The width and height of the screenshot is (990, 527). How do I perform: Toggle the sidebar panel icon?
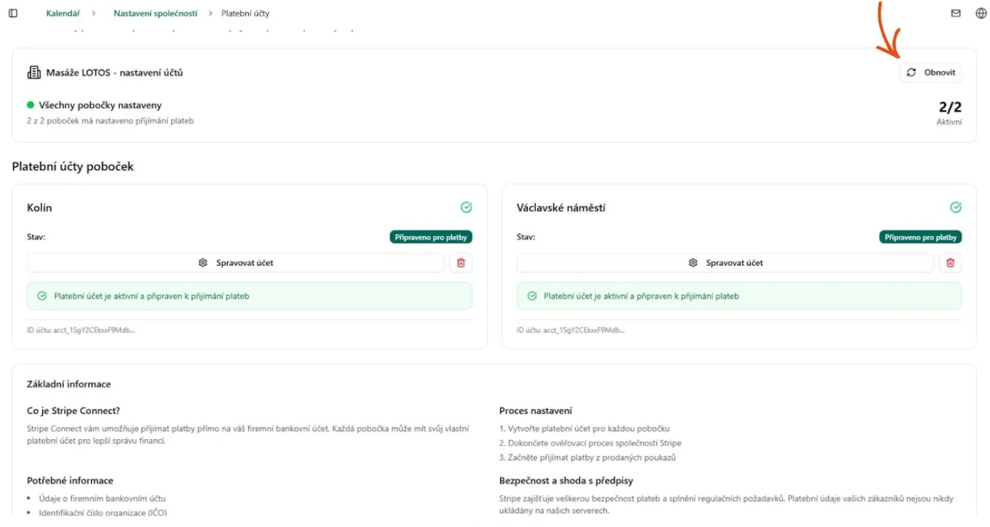13,14
